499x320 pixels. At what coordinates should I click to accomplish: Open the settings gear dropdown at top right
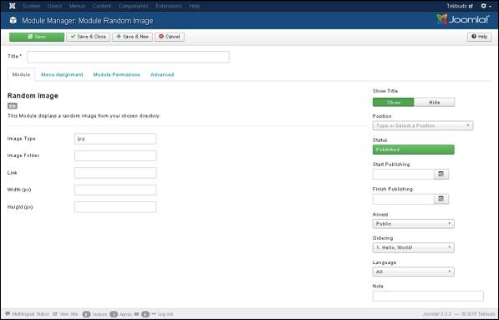(486, 6)
